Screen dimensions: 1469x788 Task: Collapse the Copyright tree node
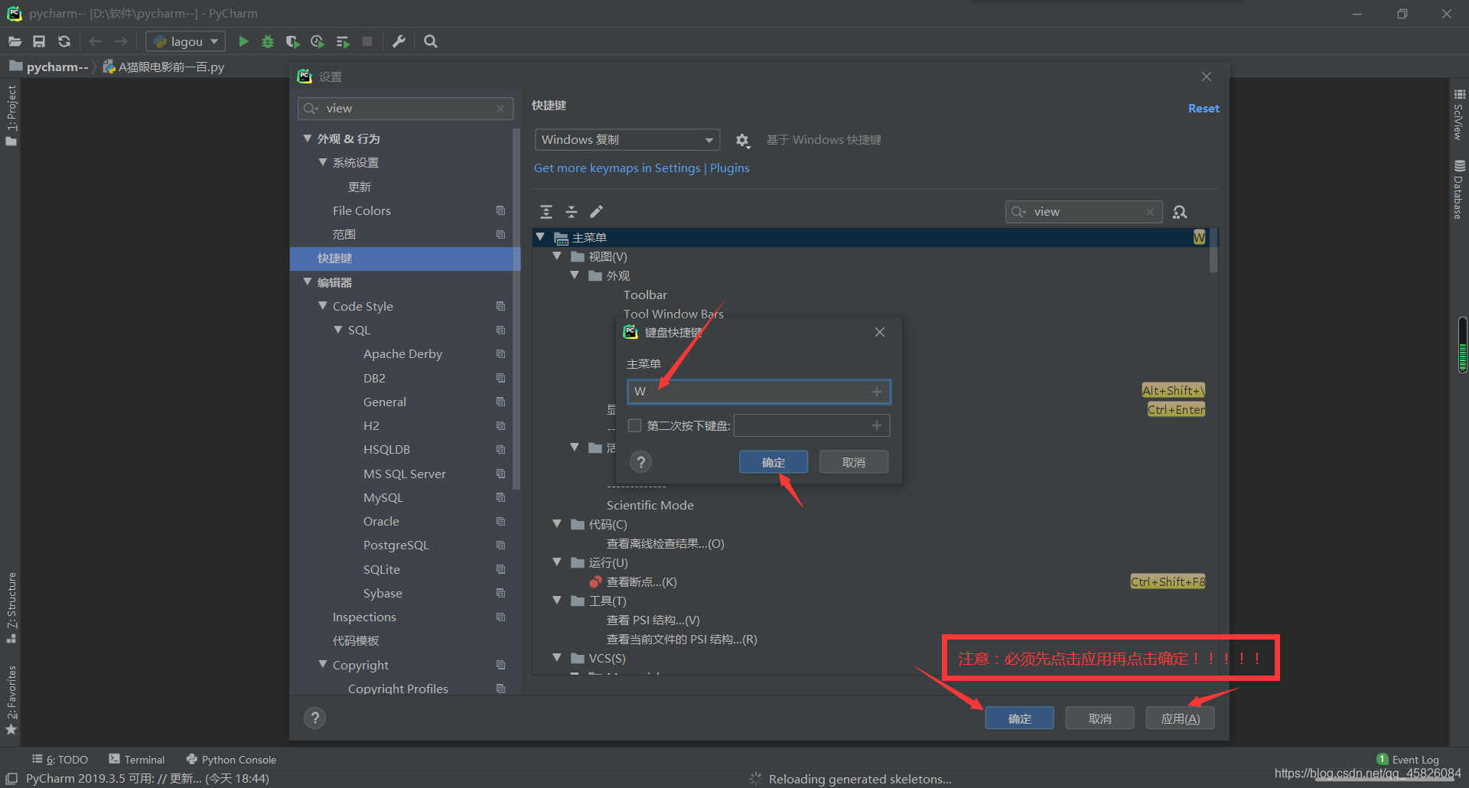click(323, 665)
